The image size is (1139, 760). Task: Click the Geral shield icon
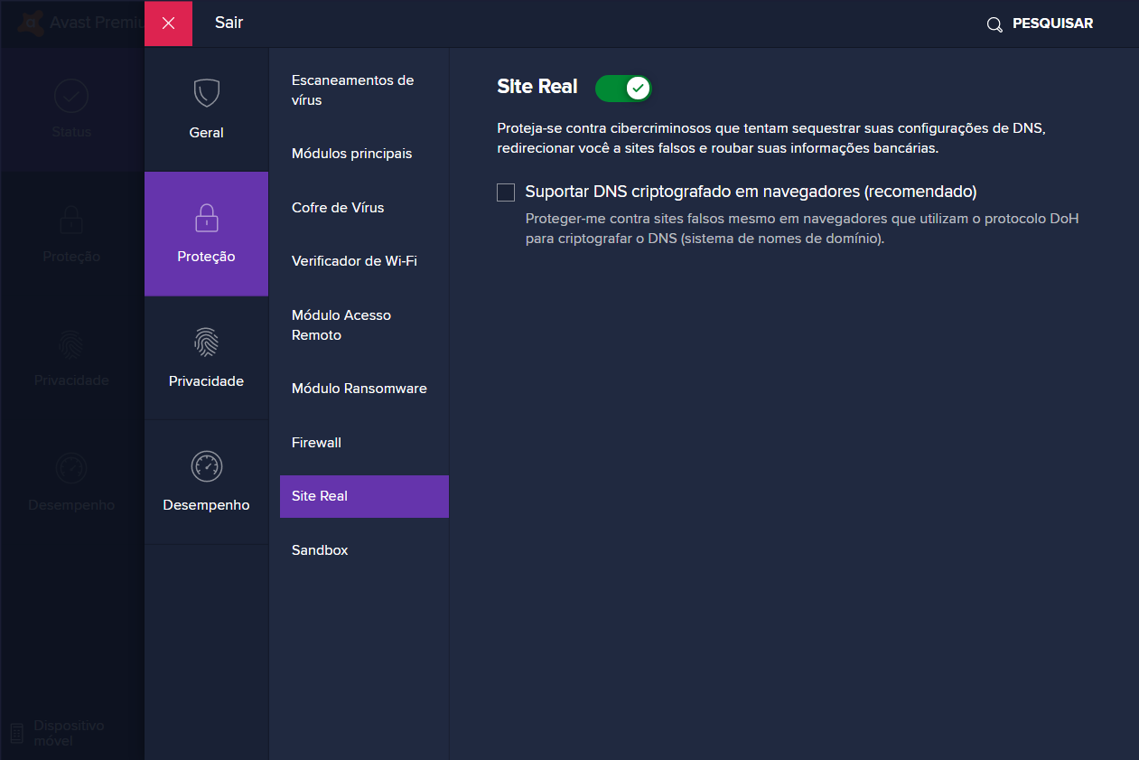point(206,93)
